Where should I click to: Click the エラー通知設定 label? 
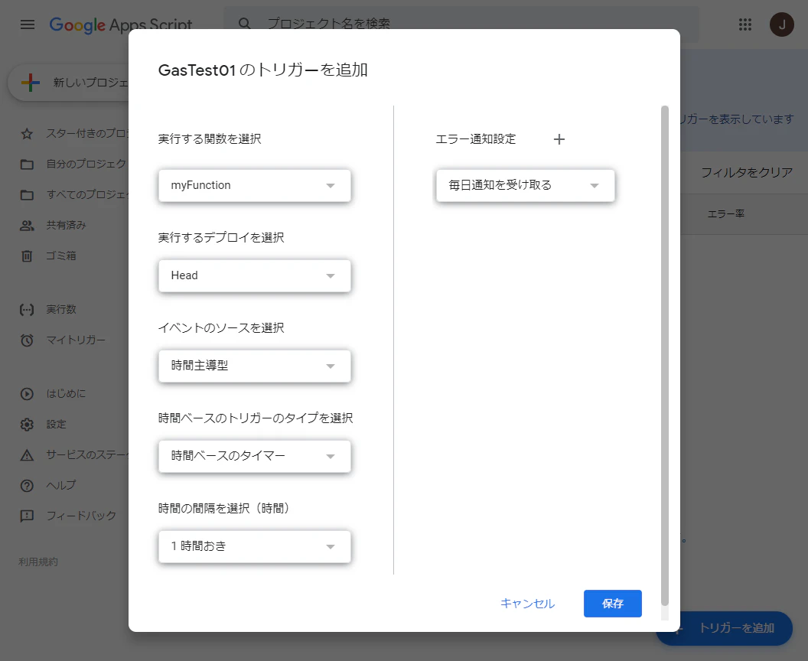coord(476,139)
